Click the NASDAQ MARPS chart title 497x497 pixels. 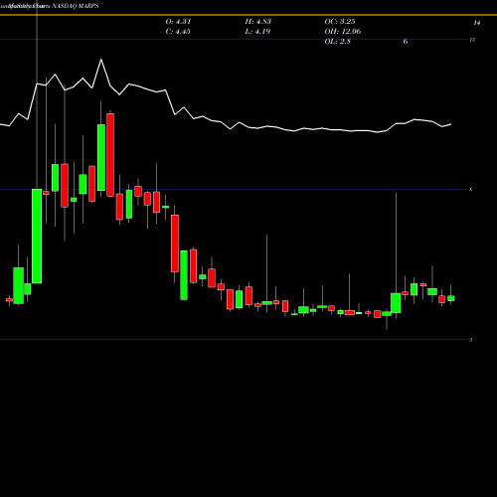point(76,6)
